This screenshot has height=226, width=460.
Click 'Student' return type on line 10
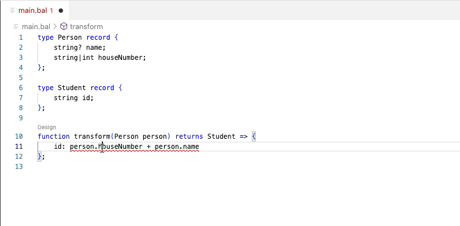tap(222, 136)
